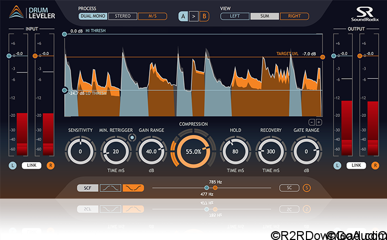Click the 785 Hz frequency label
The height and width of the screenshot is (240, 387).
pos(215,182)
